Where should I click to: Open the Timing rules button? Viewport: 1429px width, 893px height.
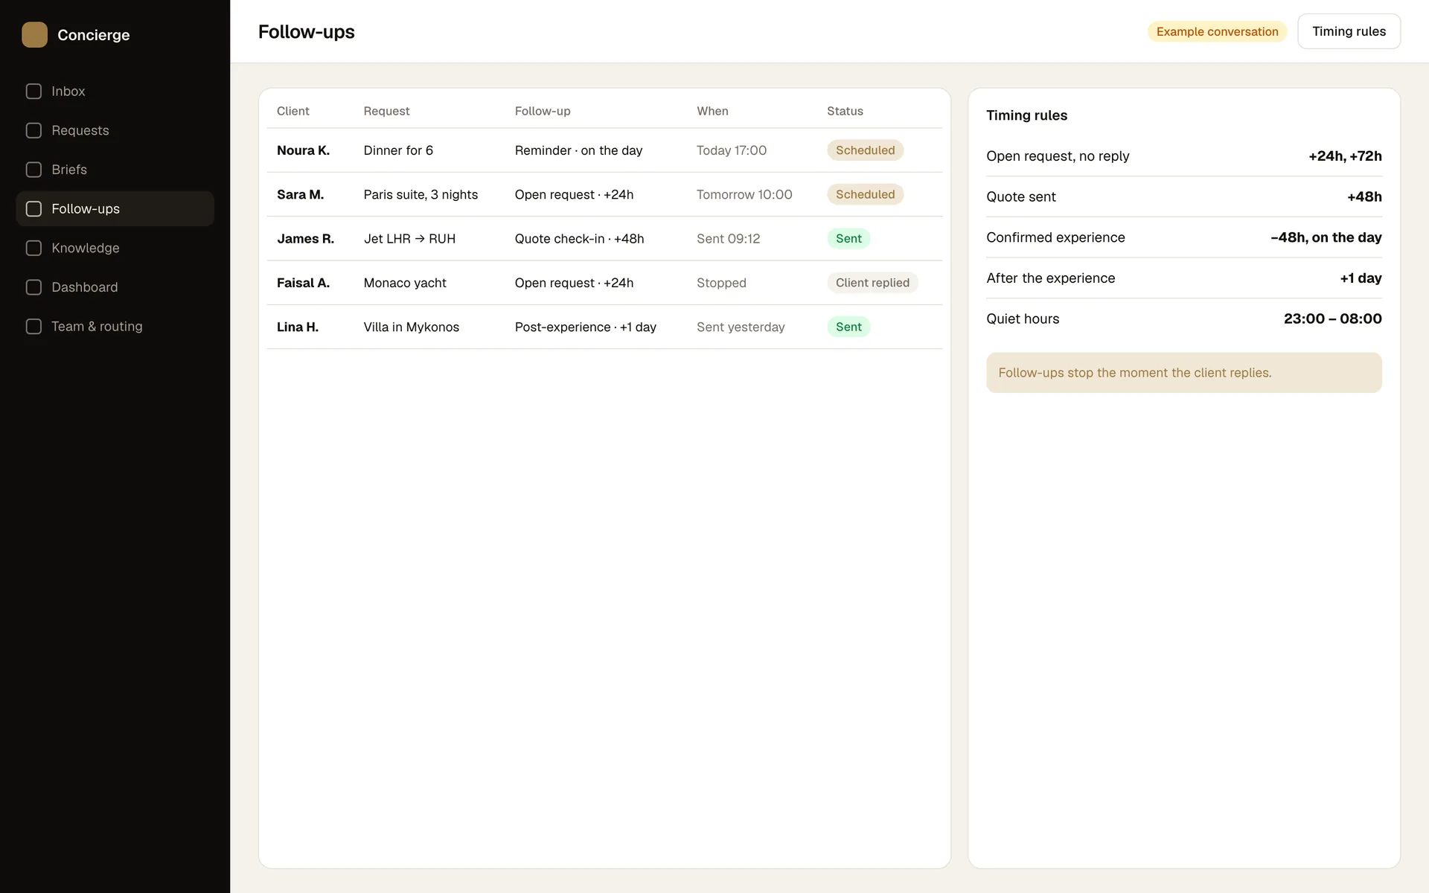(x=1349, y=31)
